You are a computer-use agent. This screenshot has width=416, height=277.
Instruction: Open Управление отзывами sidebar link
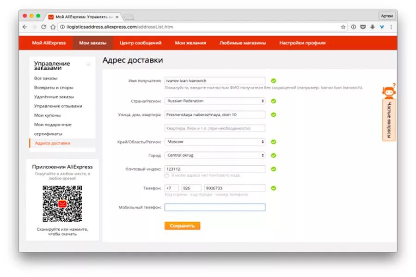click(x=58, y=106)
